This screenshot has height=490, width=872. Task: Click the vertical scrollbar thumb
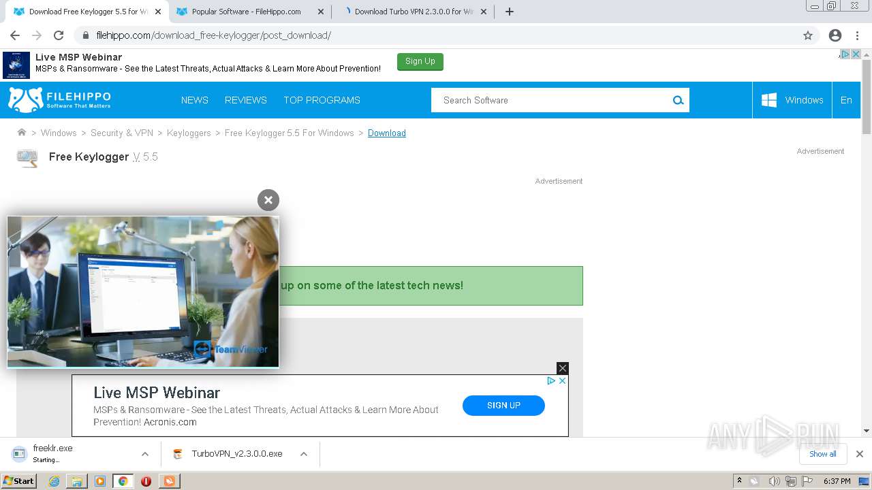867,97
